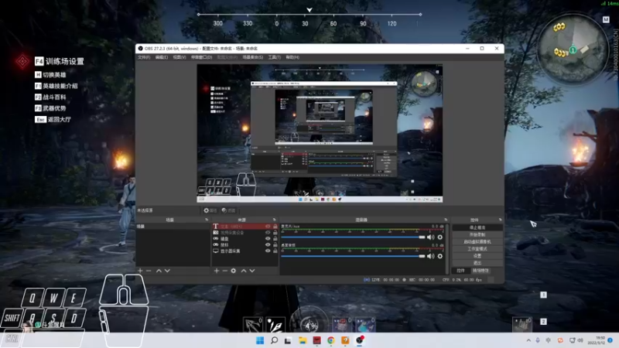The height and width of the screenshot is (348, 619).
Task: Hide the display capture source via eye icon
Action: click(268, 251)
